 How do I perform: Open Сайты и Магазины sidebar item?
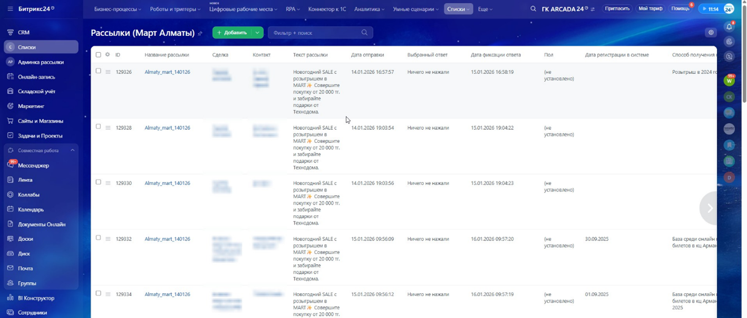coord(41,121)
